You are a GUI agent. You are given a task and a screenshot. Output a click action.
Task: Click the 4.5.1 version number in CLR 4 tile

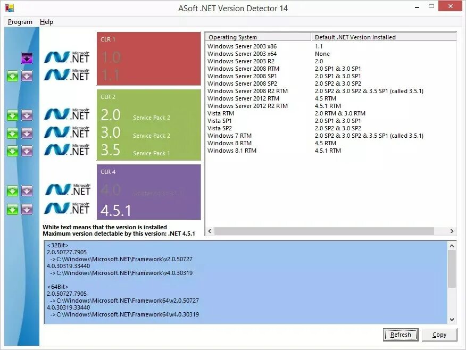click(116, 211)
